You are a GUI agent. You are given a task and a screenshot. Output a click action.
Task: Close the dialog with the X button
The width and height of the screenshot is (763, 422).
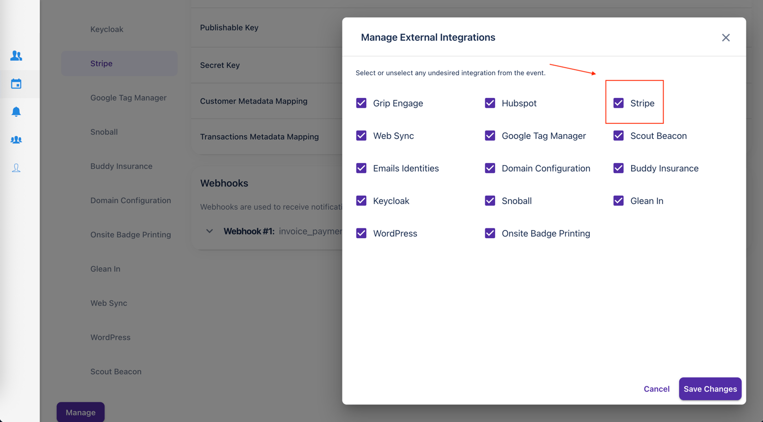[x=726, y=37]
